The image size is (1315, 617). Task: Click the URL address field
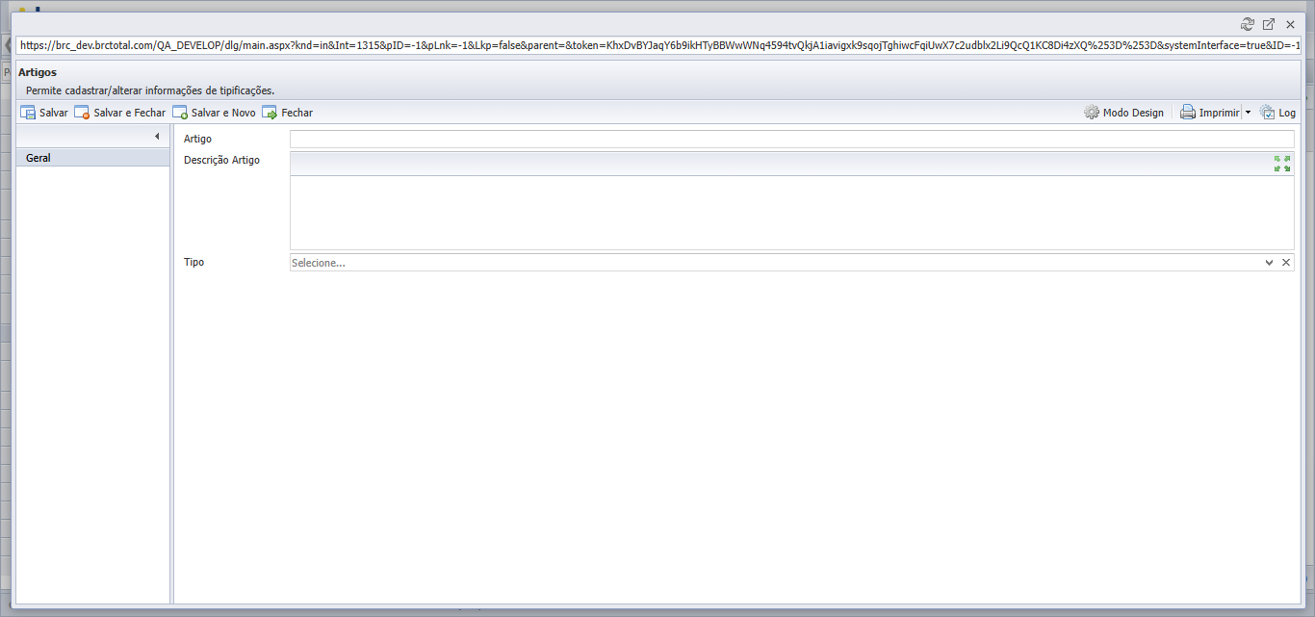(659, 45)
